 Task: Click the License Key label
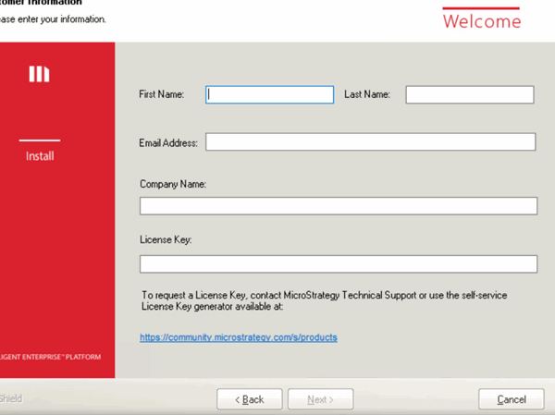pyautogui.click(x=166, y=240)
